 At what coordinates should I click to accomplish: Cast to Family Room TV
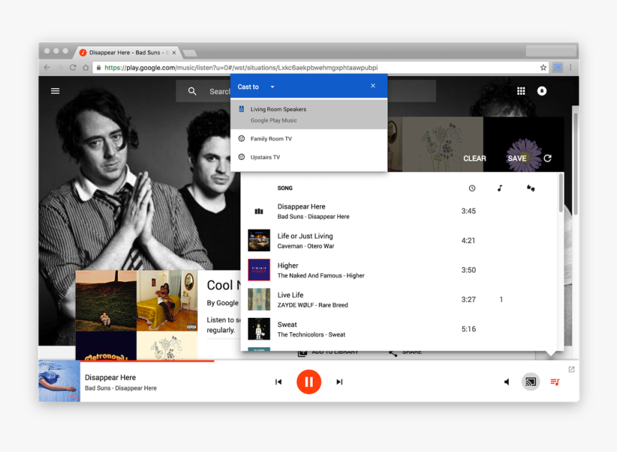point(309,138)
